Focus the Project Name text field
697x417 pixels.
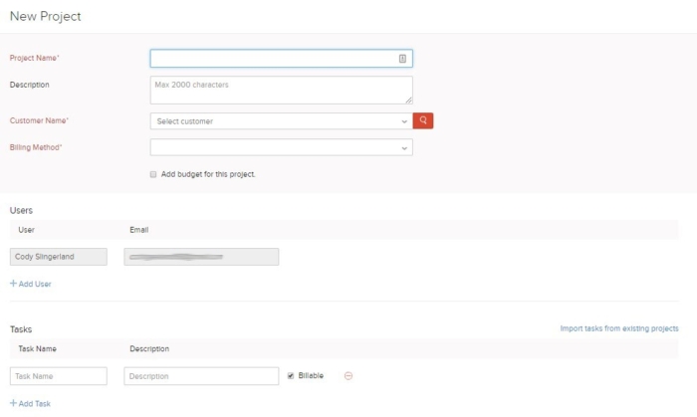(273, 59)
